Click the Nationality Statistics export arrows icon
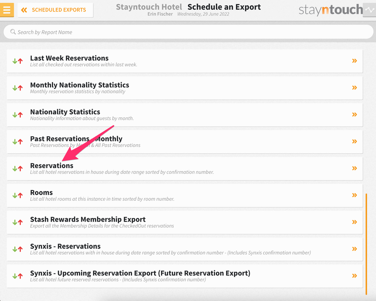 coord(18,115)
